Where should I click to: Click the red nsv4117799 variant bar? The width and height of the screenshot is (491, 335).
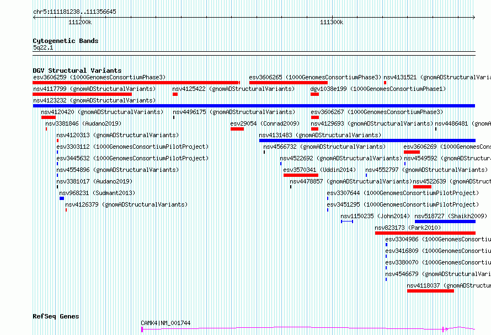pyautogui.click(x=82, y=94)
